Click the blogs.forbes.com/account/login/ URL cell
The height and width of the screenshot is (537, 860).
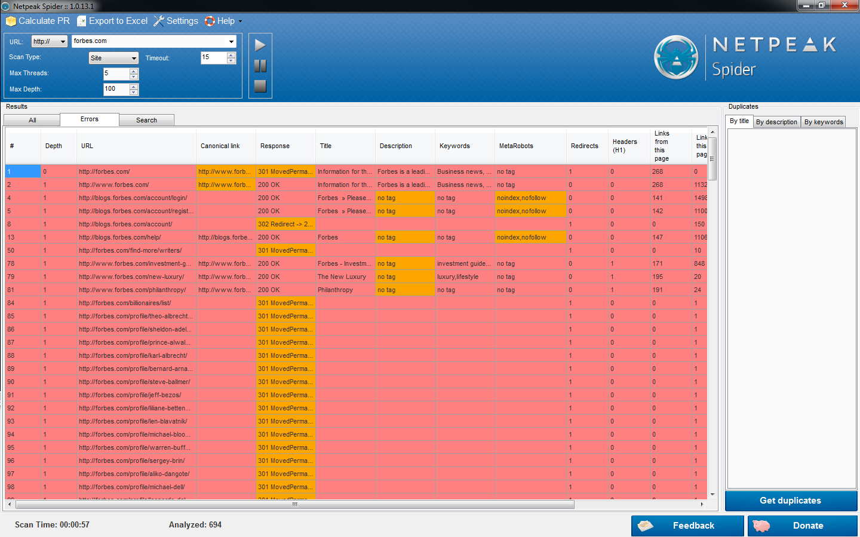[x=136, y=198]
